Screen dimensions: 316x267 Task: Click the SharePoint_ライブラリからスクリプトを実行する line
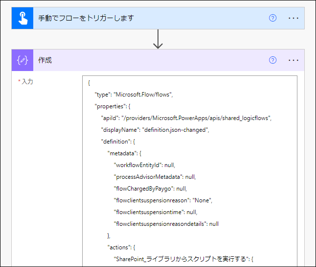click(x=183, y=259)
